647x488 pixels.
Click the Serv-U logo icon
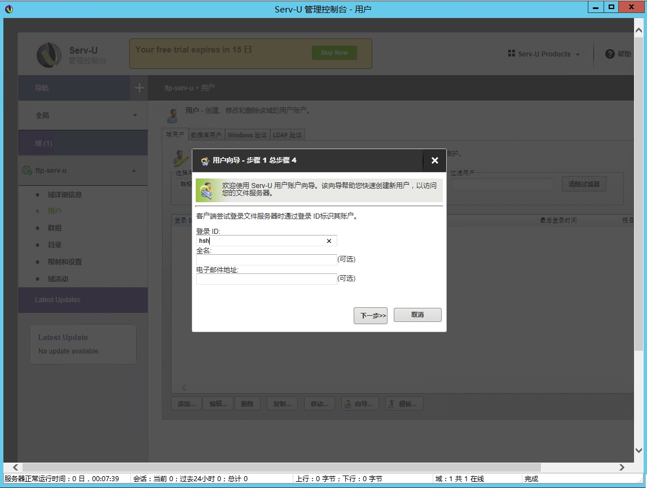pyautogui.click(x=49, y=55)
